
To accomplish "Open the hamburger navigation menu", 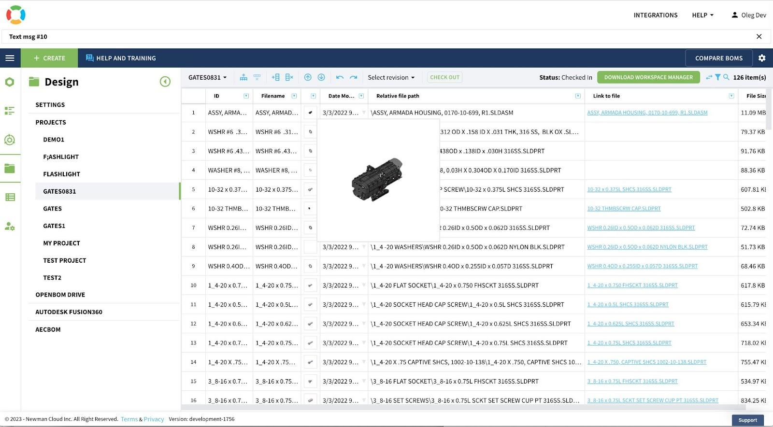I will (x=10, y=58).
